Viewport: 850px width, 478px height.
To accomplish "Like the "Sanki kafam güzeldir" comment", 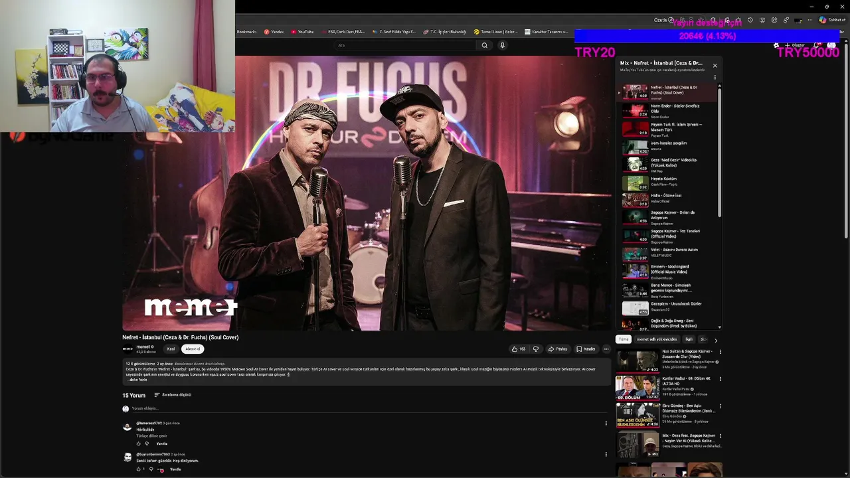I will (x=139, y=469).
